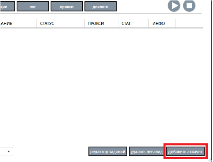Click inside the empty accounts table area
This screenshot has height=162, width=213.
pos(102,86)
